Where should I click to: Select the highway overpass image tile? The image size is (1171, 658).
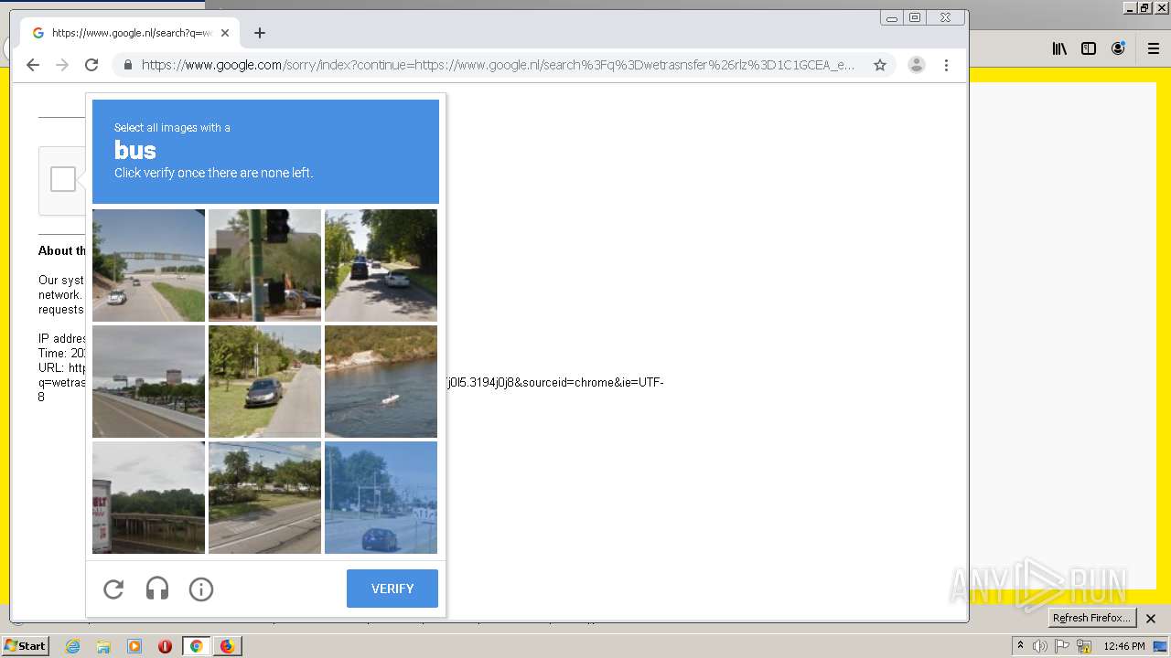(x=148, y=265)
